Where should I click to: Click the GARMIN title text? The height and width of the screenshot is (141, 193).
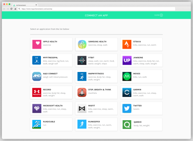[137, 90]
